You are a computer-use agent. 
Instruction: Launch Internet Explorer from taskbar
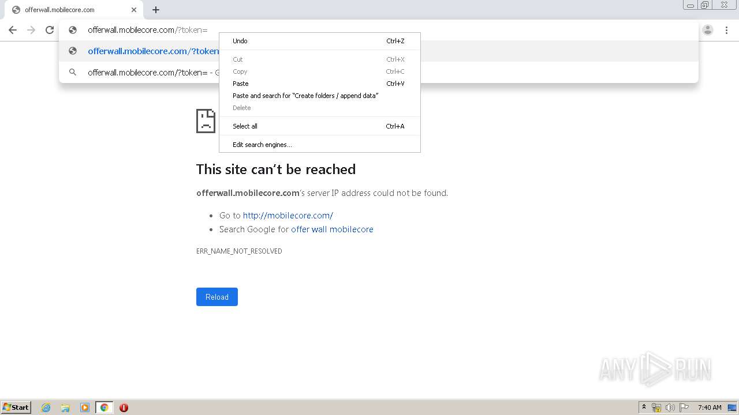[46, 408]
